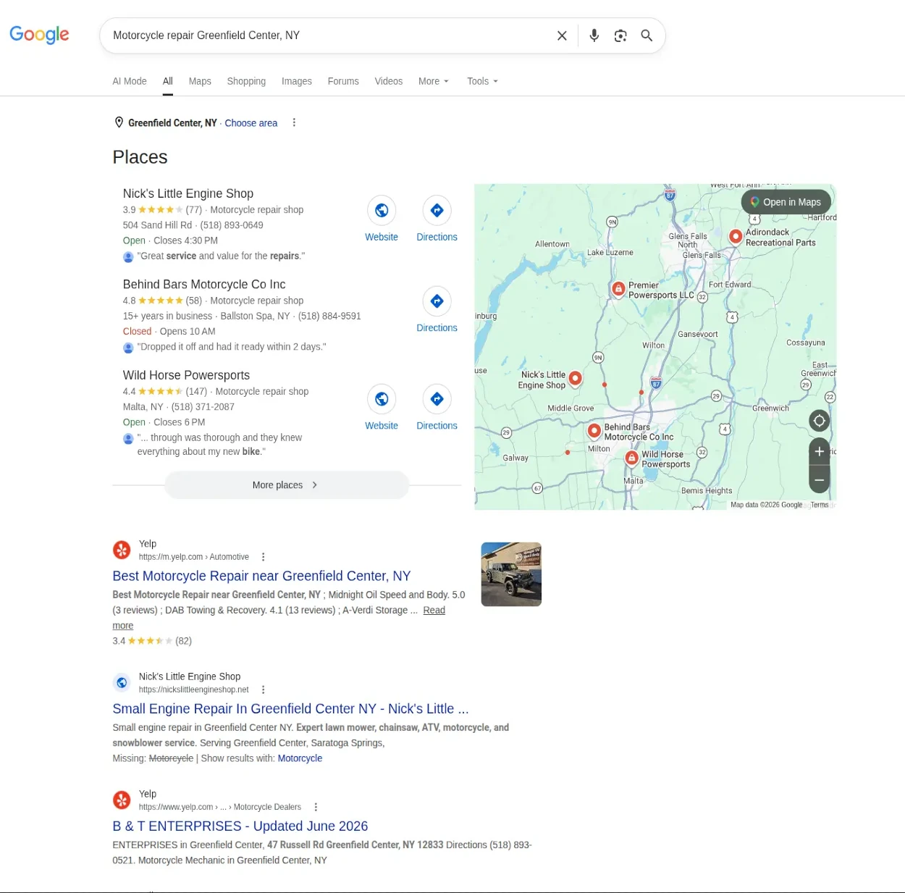Zoom in on the map
Screen dimensions: 905x893
coord(819,451)
